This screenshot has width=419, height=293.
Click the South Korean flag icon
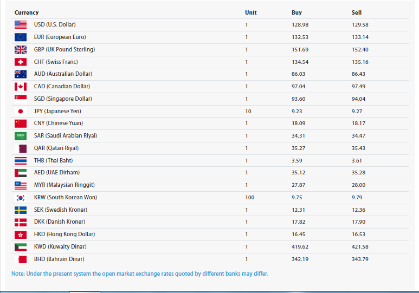click(21, 198)
